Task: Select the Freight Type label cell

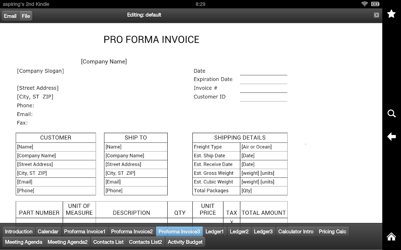Action: coord(216,147)
